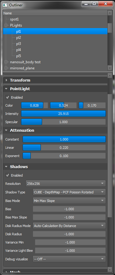
Task: Select the spot1 item
Action: (14, 19)
